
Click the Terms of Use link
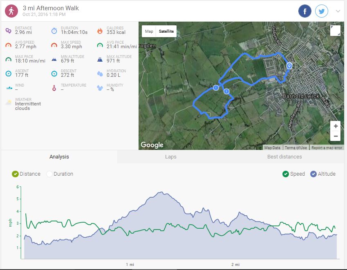[296, 148]
